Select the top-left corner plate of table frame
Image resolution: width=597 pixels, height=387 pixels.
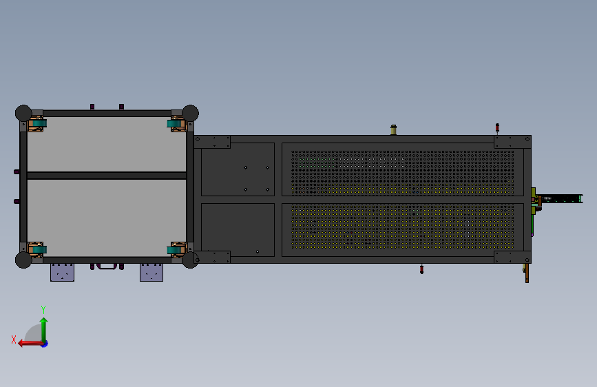tap(212, 142)
